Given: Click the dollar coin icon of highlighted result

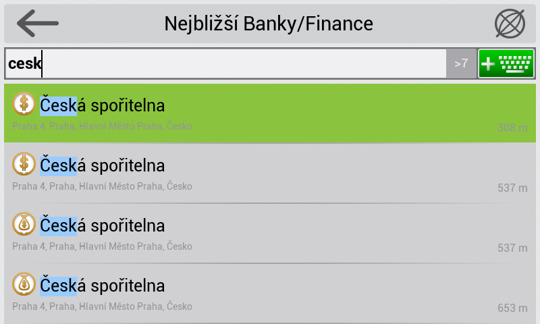Looking at the screenshot, I should pyautogui.click(x=24, y=104).
